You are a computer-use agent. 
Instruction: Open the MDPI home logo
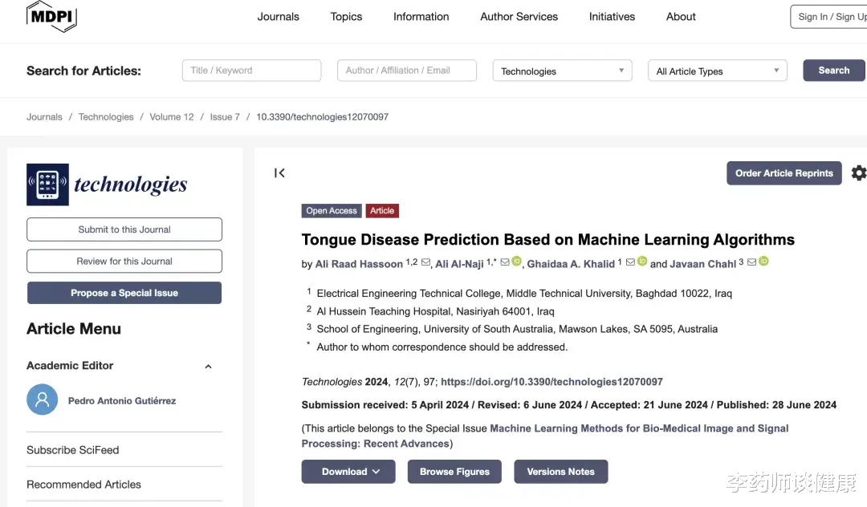(x=51, y=16)
